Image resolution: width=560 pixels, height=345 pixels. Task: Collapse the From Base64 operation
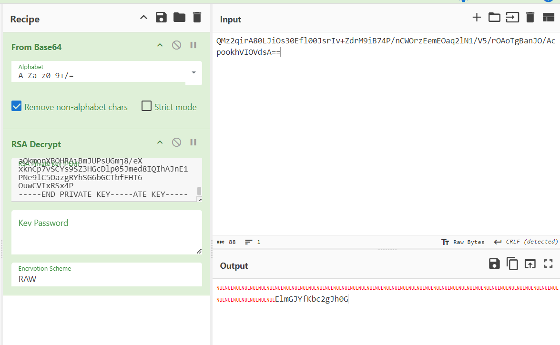pyautogui.click(x=160, y=45)
